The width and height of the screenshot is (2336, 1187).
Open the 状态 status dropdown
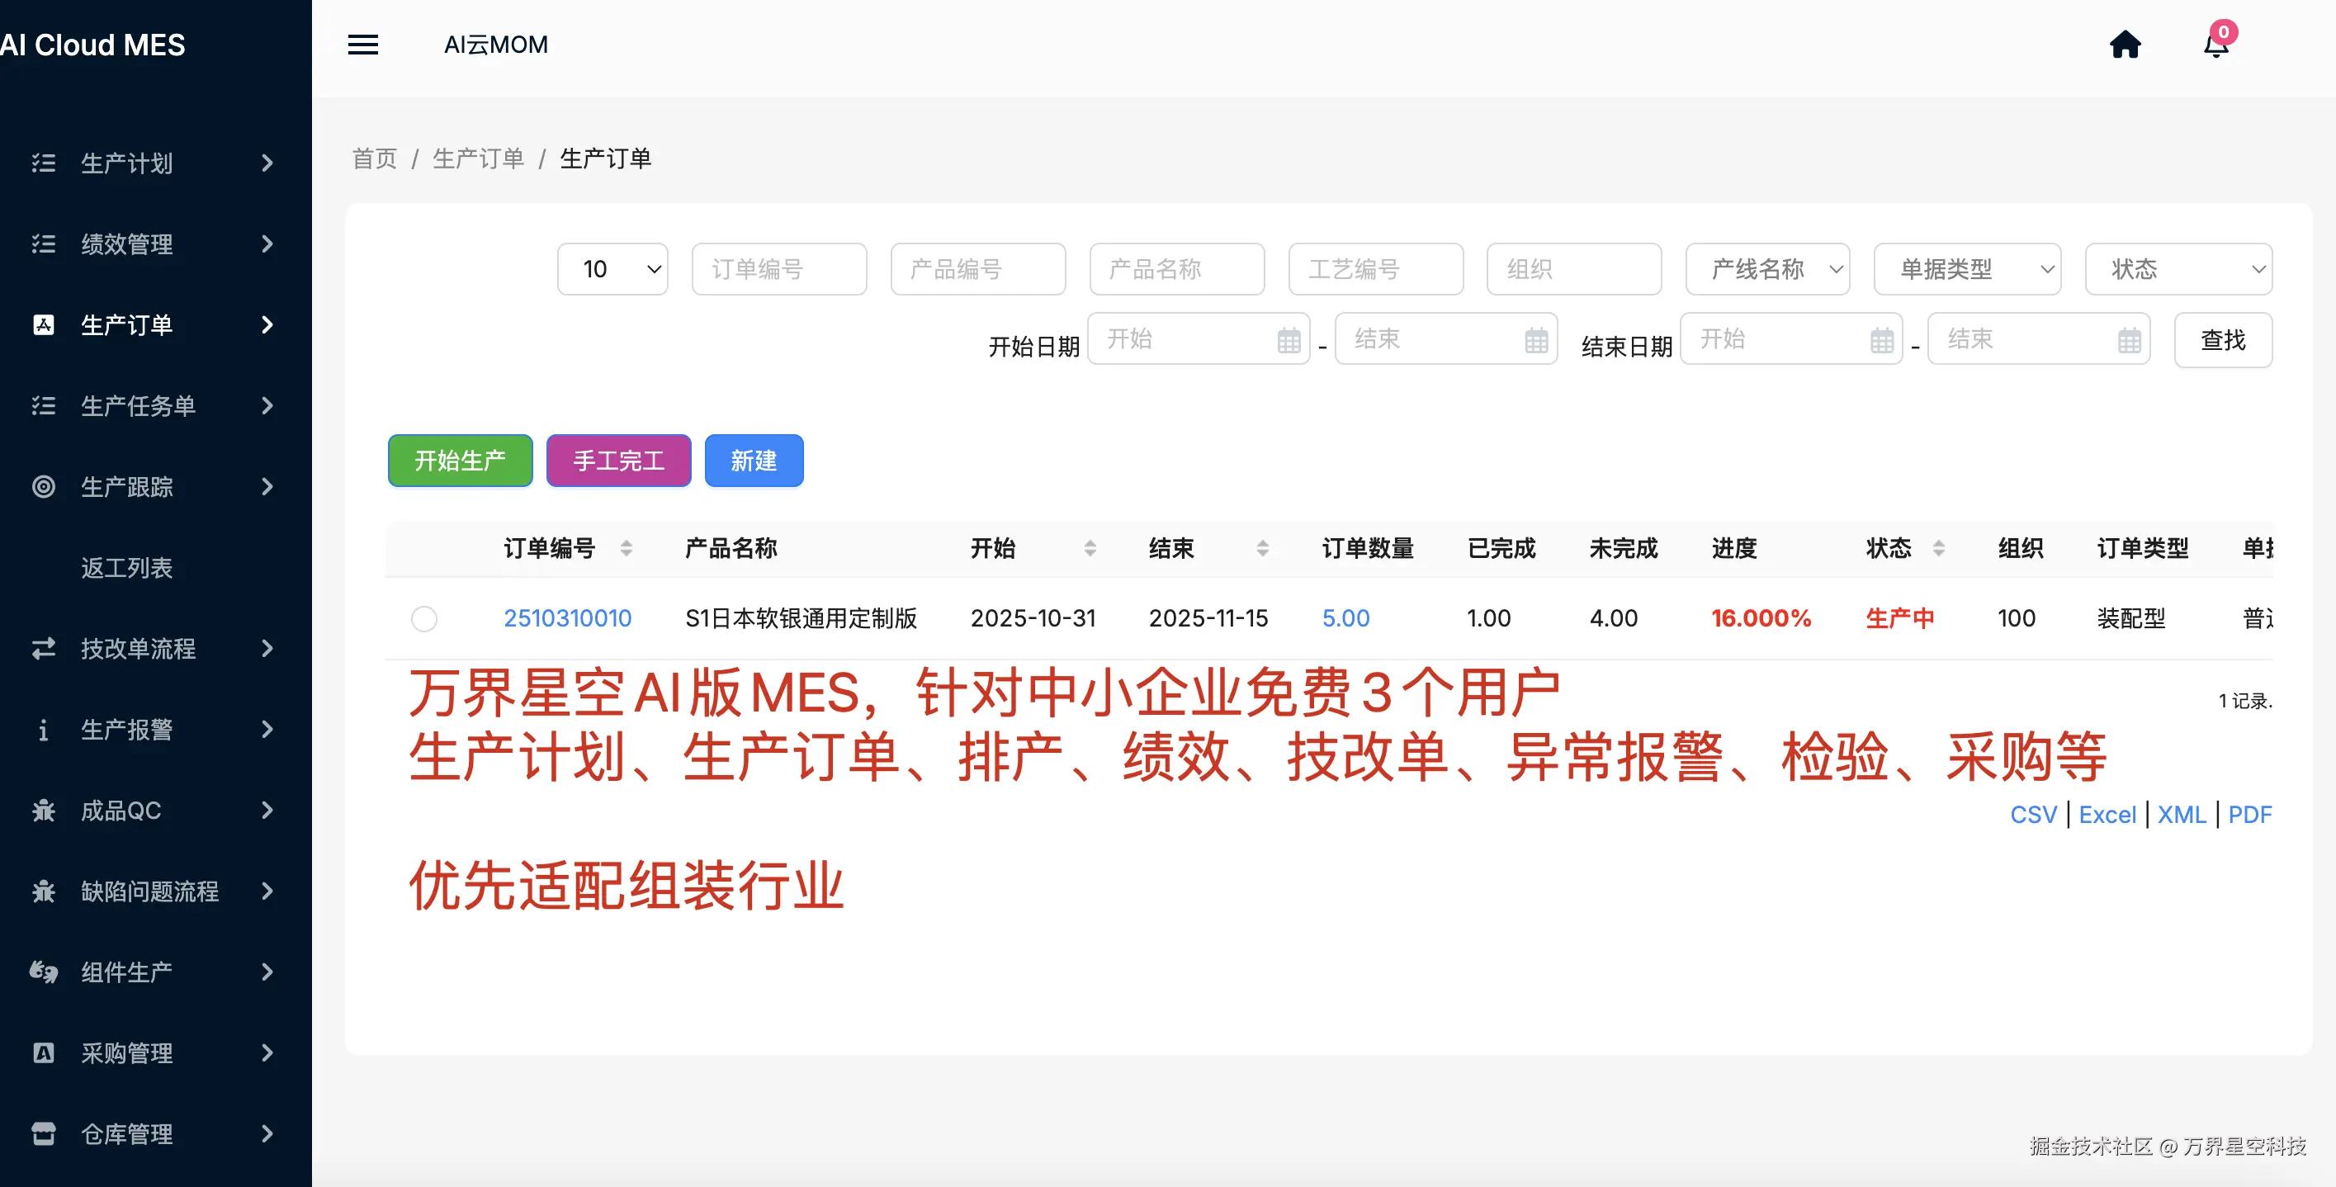[x=2180, y=268]
